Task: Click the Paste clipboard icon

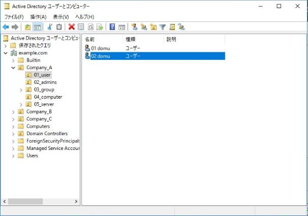Action: tap(59, 27)
